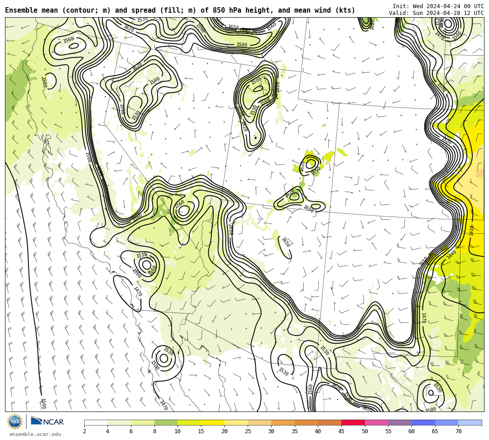Click the colorbar tick label 65
This screenshot has height=440, width=489.
point(435,431)
